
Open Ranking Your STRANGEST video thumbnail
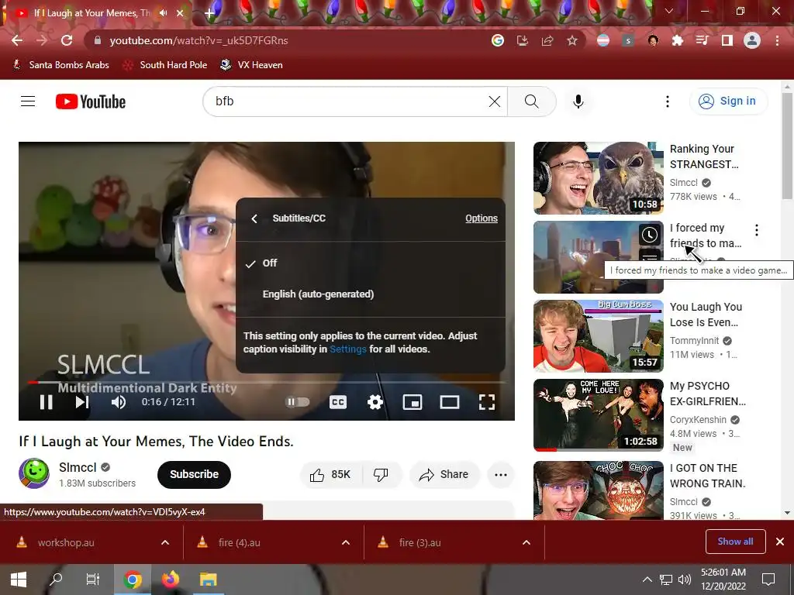coord(598,178)
